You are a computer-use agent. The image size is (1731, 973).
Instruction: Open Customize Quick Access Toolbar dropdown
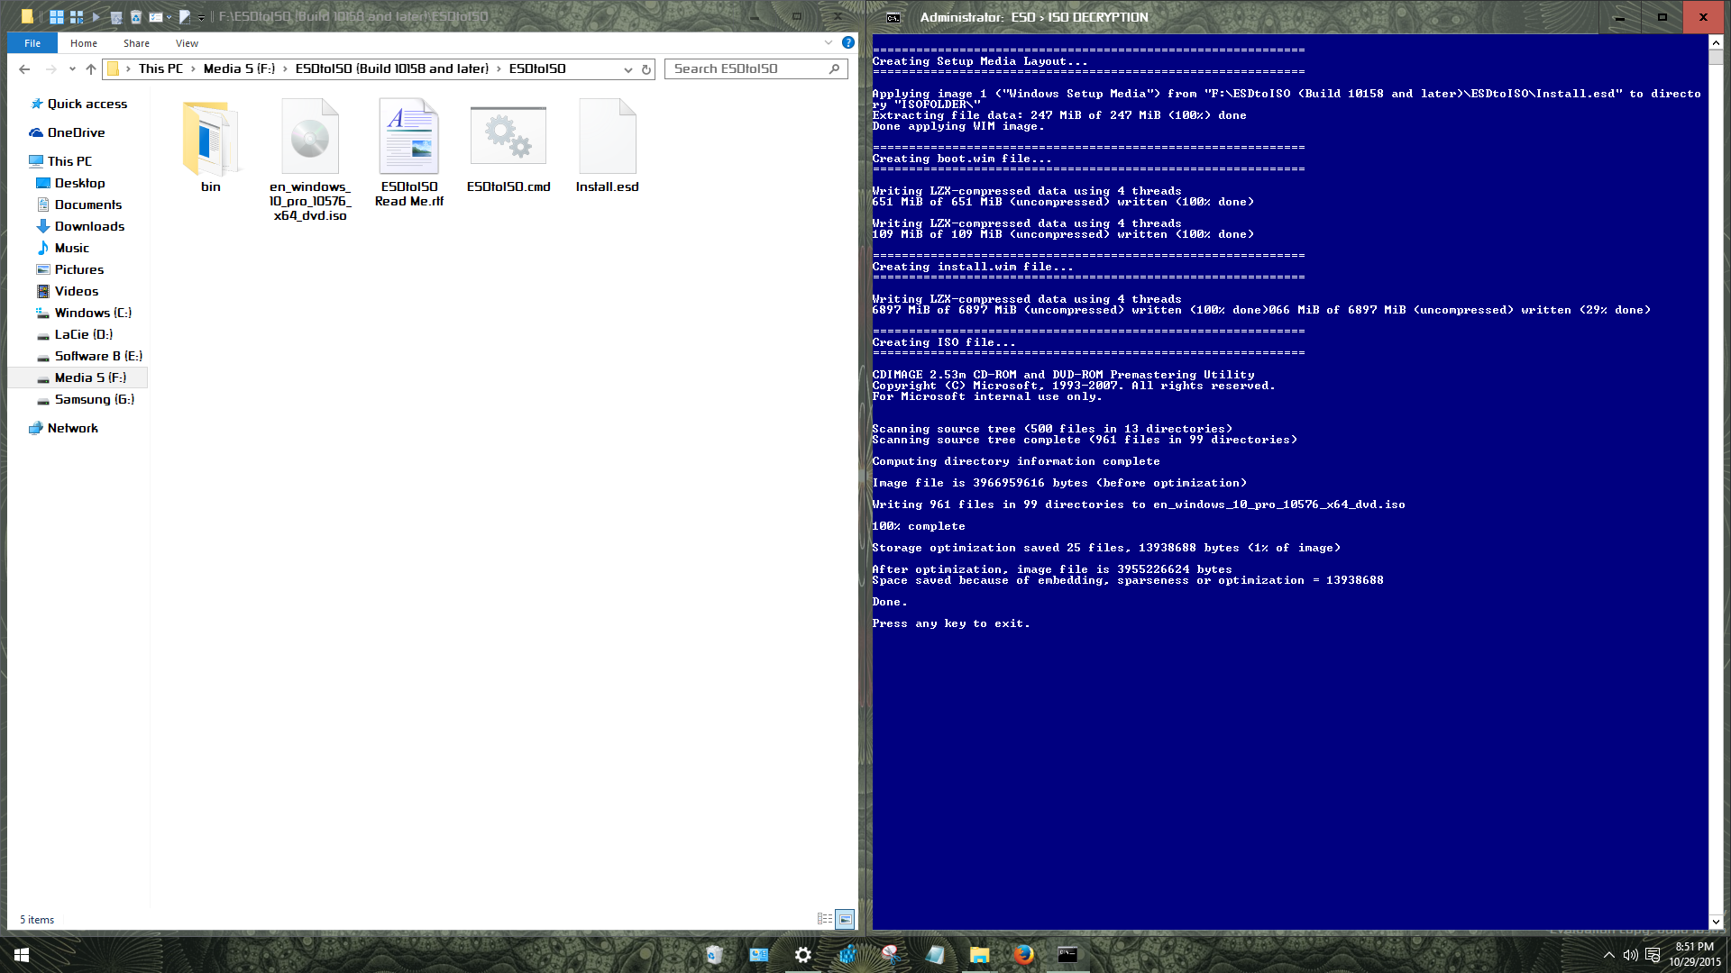tap(201, 16)
